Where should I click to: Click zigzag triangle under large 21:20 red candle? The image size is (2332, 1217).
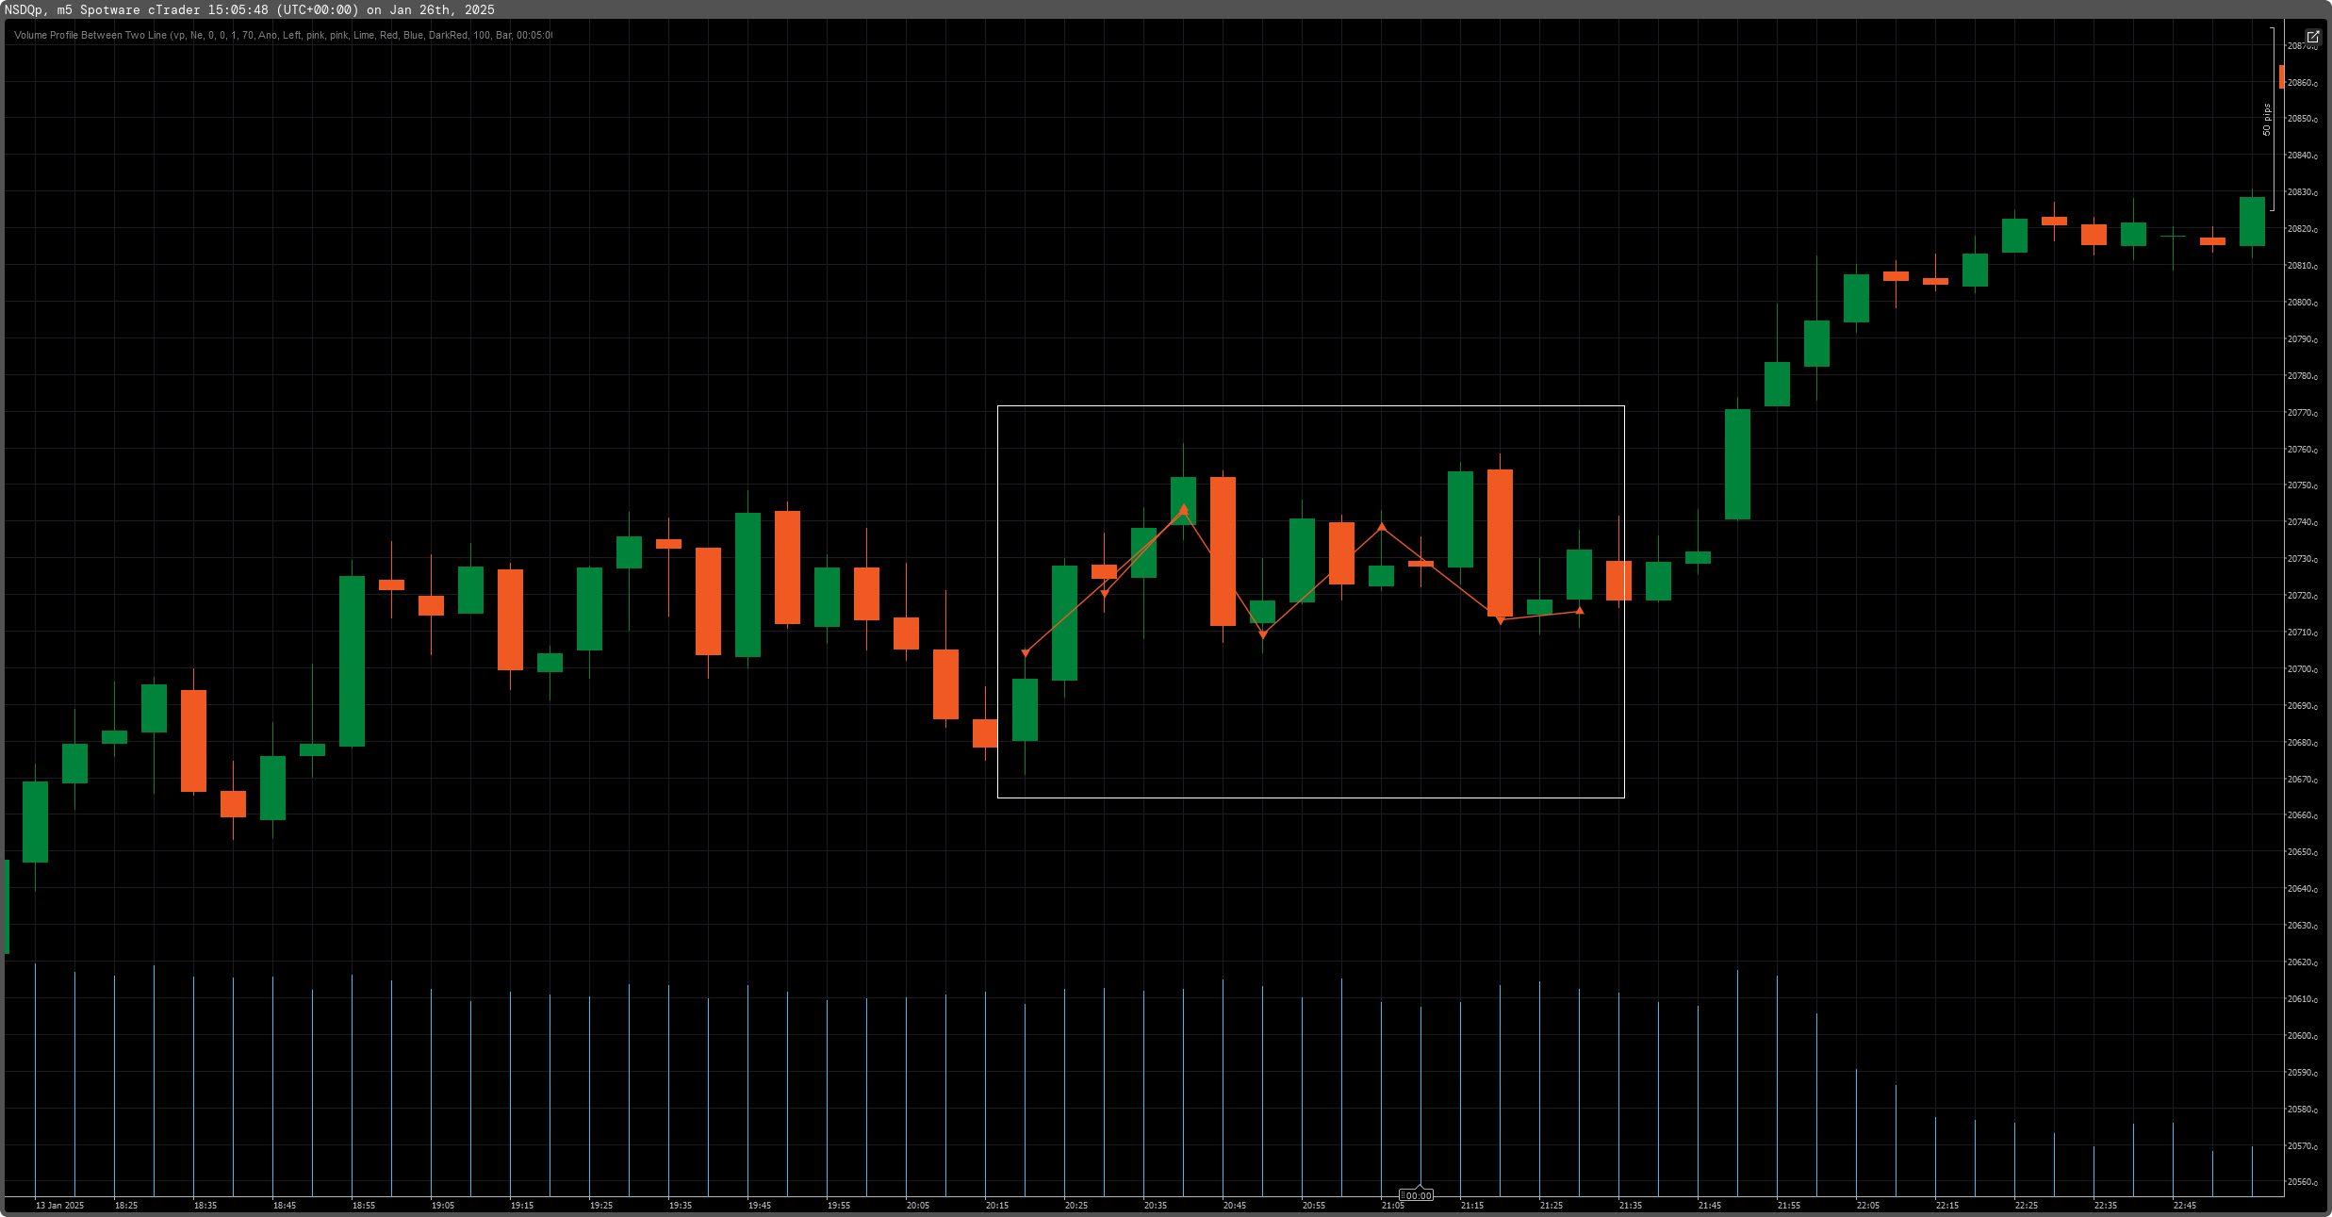[1501, 620]
